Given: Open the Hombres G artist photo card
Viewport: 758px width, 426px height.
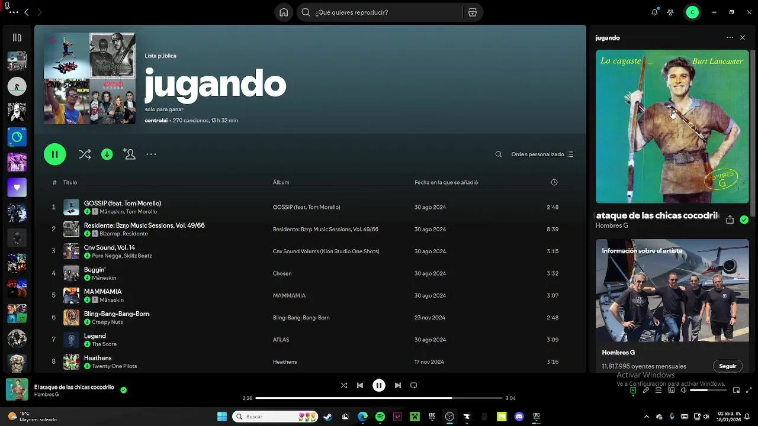Looking at the screenshot, I should pos(672,291).
